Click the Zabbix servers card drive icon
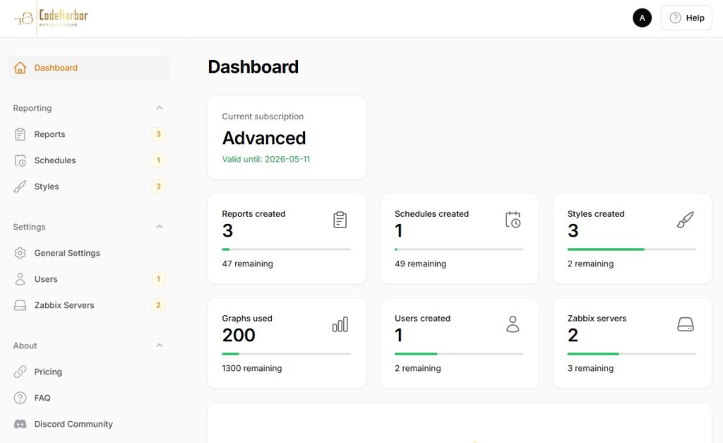 (685, 324)
